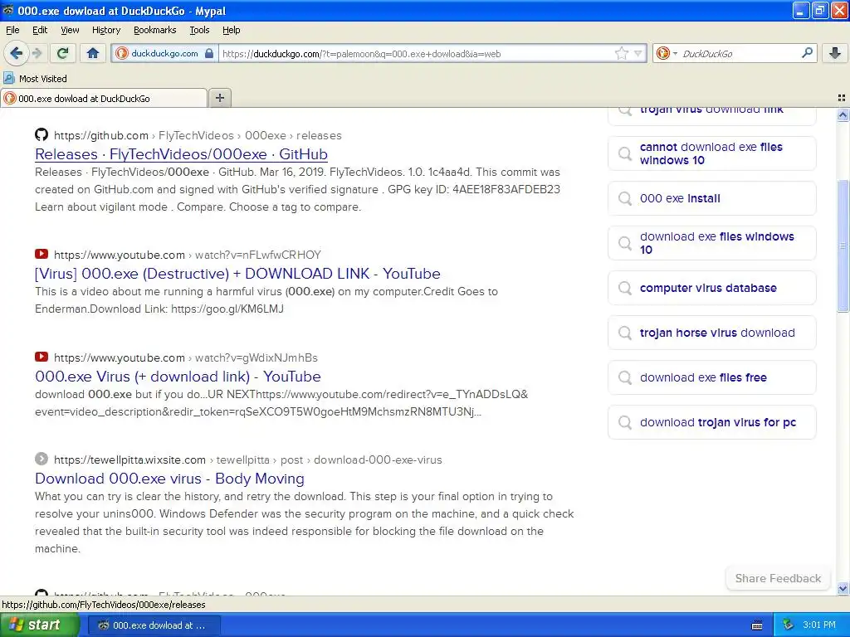Click the vertical scrollbar thumb

tap(843, 246)
